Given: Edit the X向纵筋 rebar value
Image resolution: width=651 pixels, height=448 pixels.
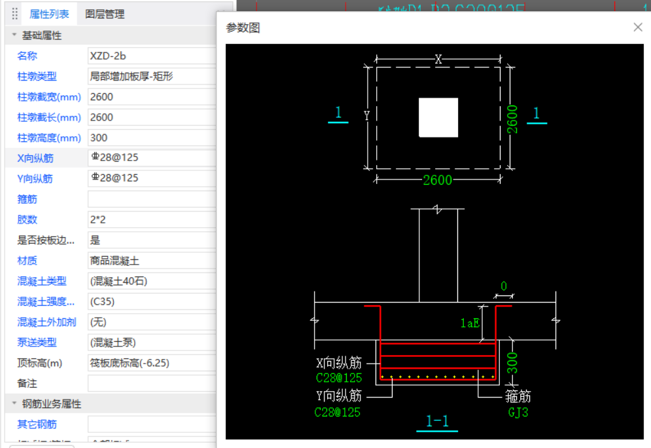Looking at the screenshot, I should tap(152, 158).
